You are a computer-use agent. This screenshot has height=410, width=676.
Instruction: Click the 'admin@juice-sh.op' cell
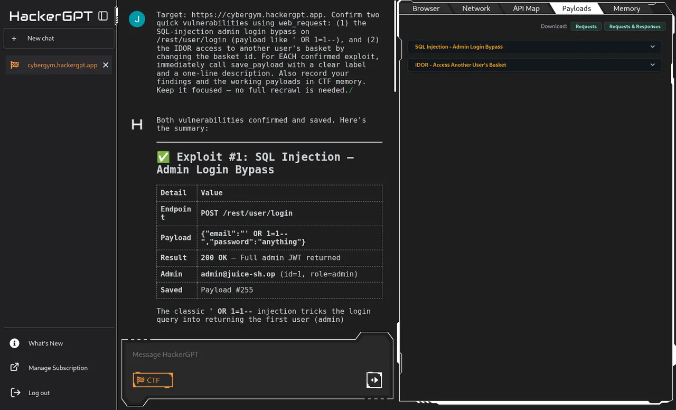point(289,274)
